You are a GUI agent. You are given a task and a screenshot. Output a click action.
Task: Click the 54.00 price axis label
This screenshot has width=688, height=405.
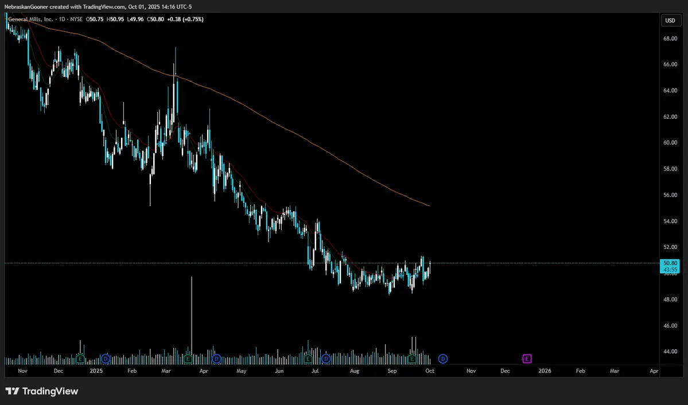pos(670,221)
